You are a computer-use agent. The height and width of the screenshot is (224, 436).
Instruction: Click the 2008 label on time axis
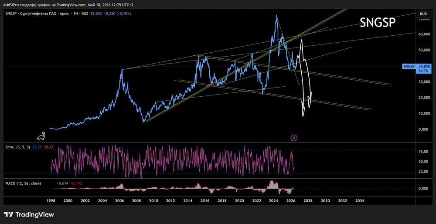[137, 200]
